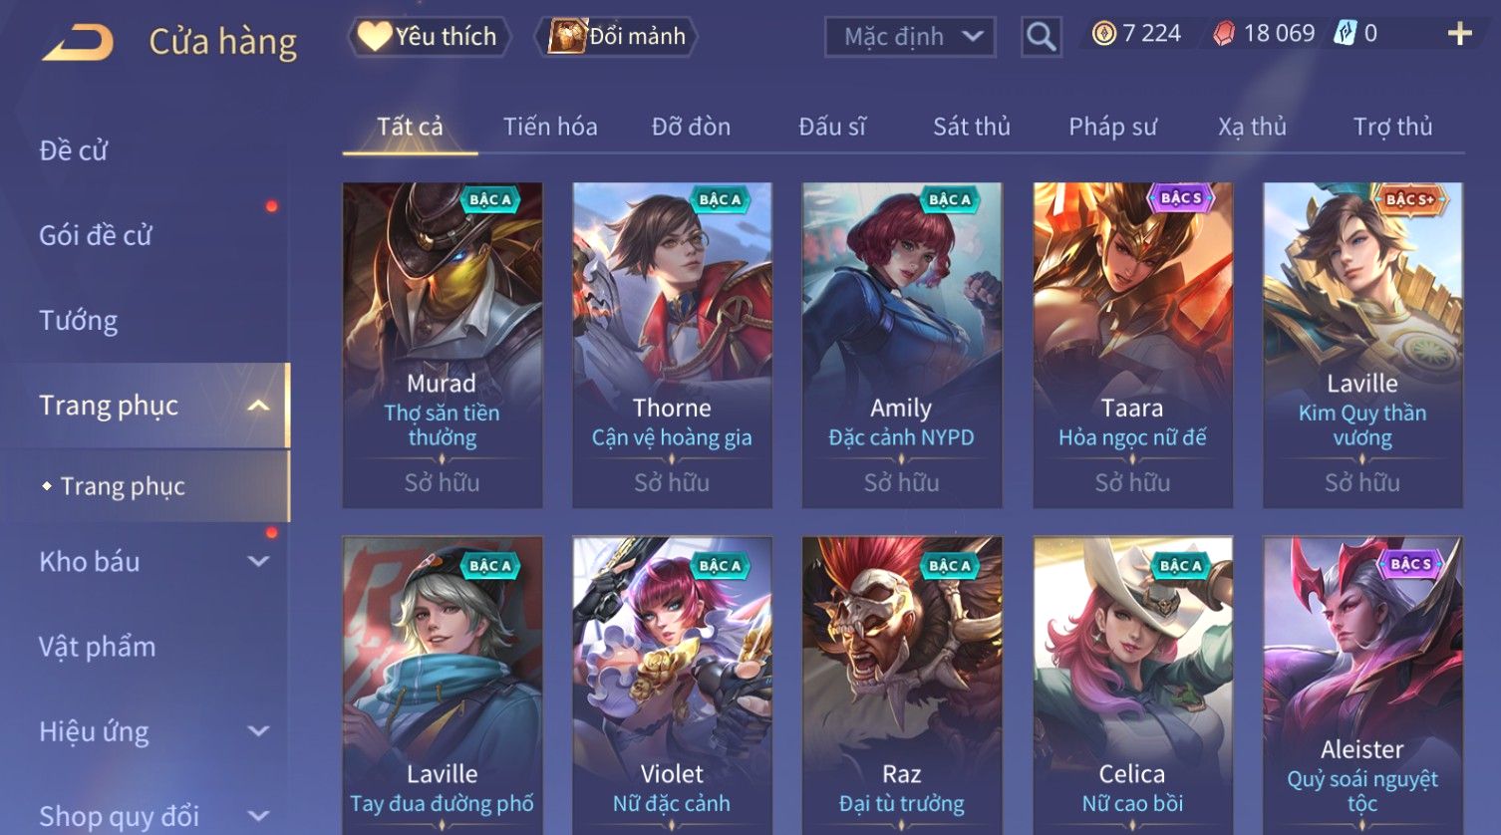Add currency with the plus icon
The width and height of the screenshot is (1501, 835).
coord(1459,35)
